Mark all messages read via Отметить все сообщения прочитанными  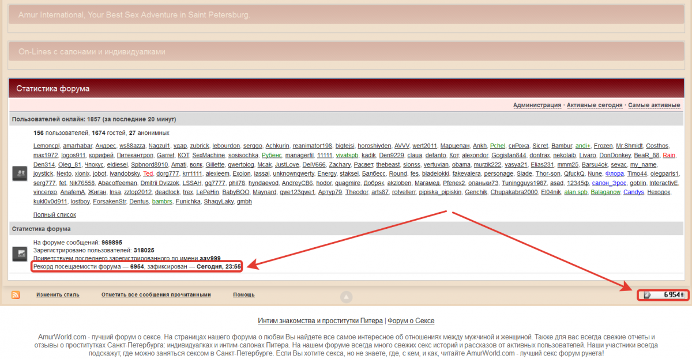pos(156,295)
